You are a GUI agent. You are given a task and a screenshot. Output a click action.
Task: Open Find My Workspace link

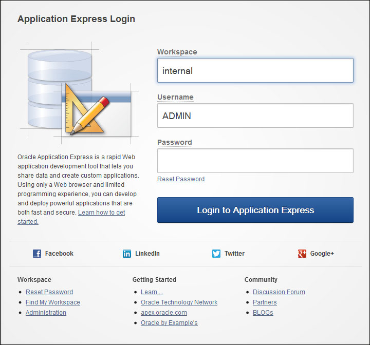(x=53, y=302)
